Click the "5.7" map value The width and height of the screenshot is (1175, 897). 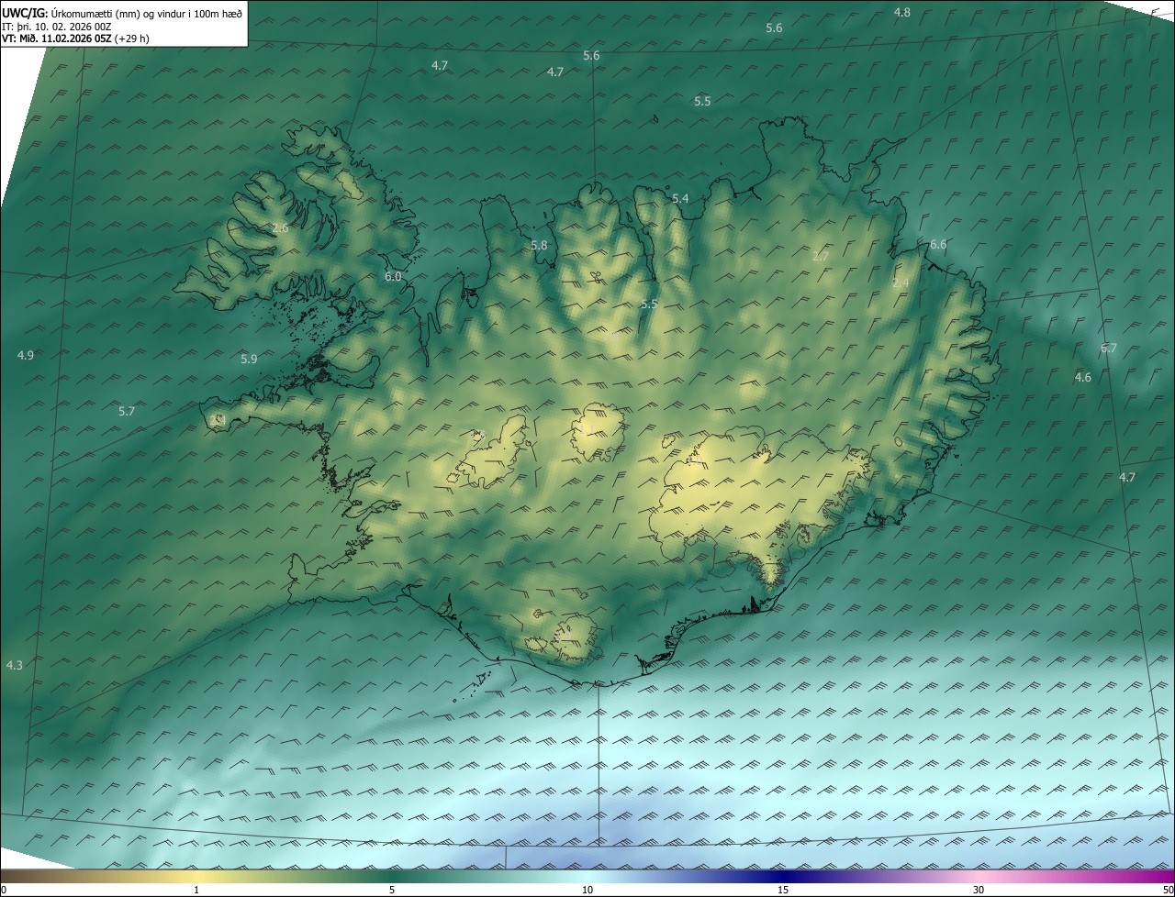coord(127,412)
